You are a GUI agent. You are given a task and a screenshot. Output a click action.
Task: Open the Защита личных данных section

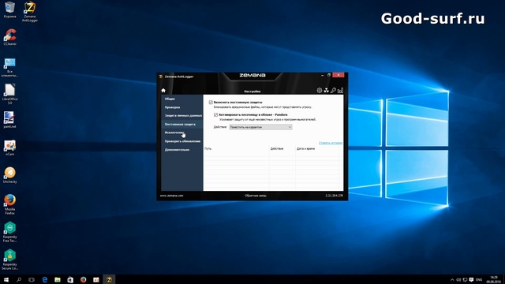183,116
